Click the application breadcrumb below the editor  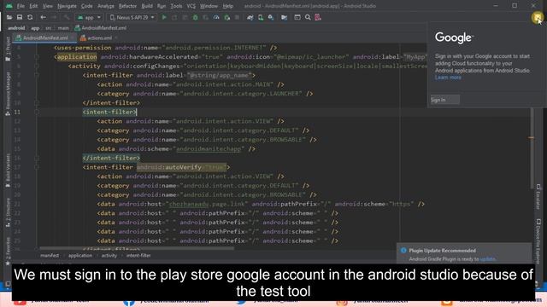[80, 256]
